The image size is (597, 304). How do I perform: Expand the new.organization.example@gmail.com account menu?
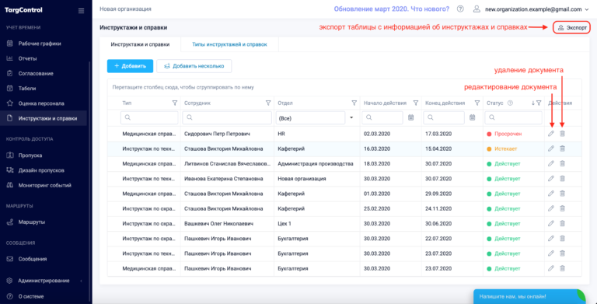[x=532, y=9]
